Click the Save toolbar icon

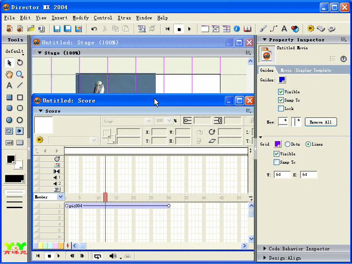[57, 29]
